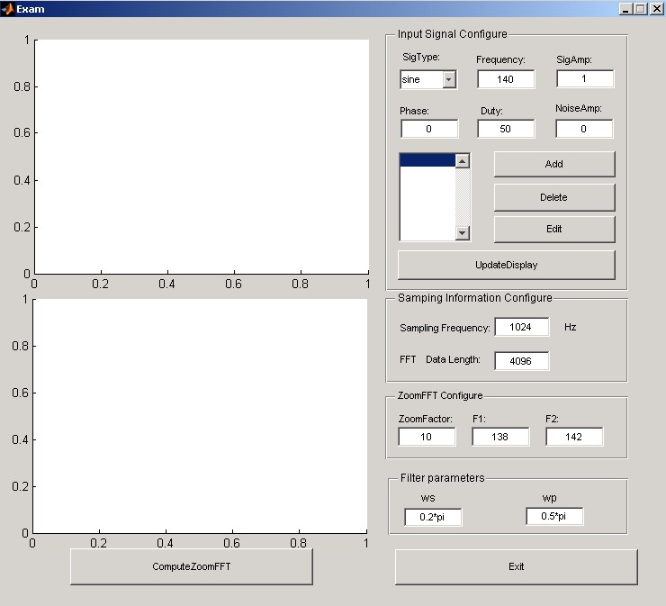Click the Frequency field showing 140

coord(506,79)
